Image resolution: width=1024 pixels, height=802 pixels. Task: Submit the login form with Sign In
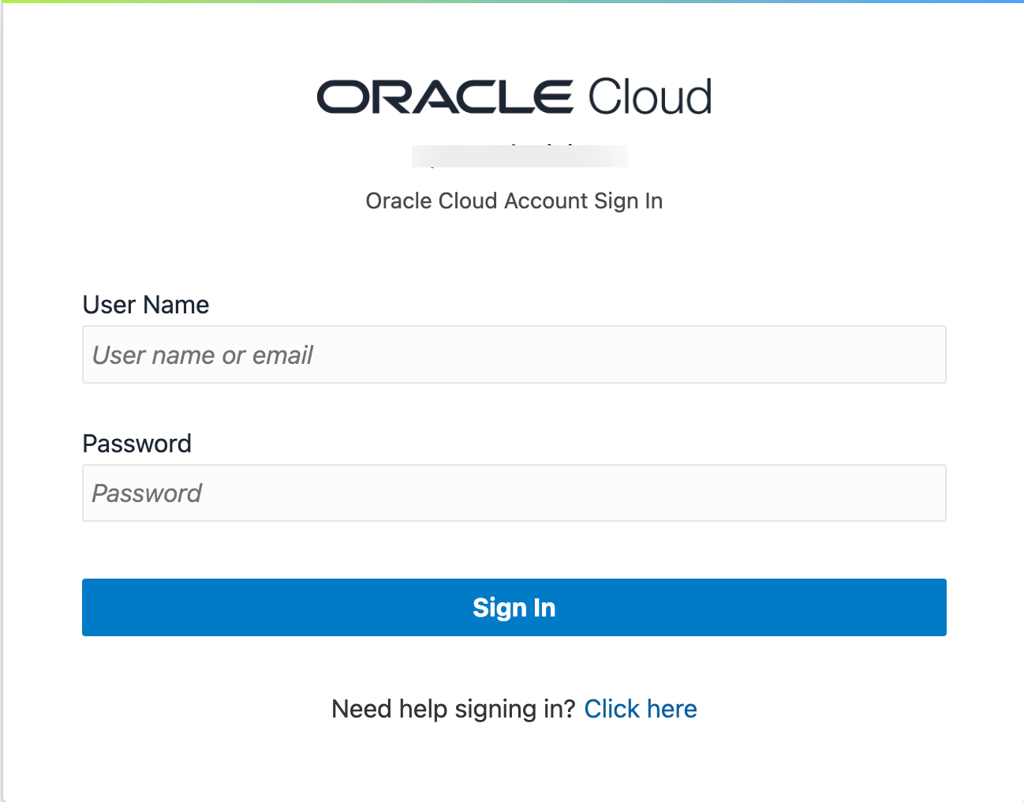514,607
